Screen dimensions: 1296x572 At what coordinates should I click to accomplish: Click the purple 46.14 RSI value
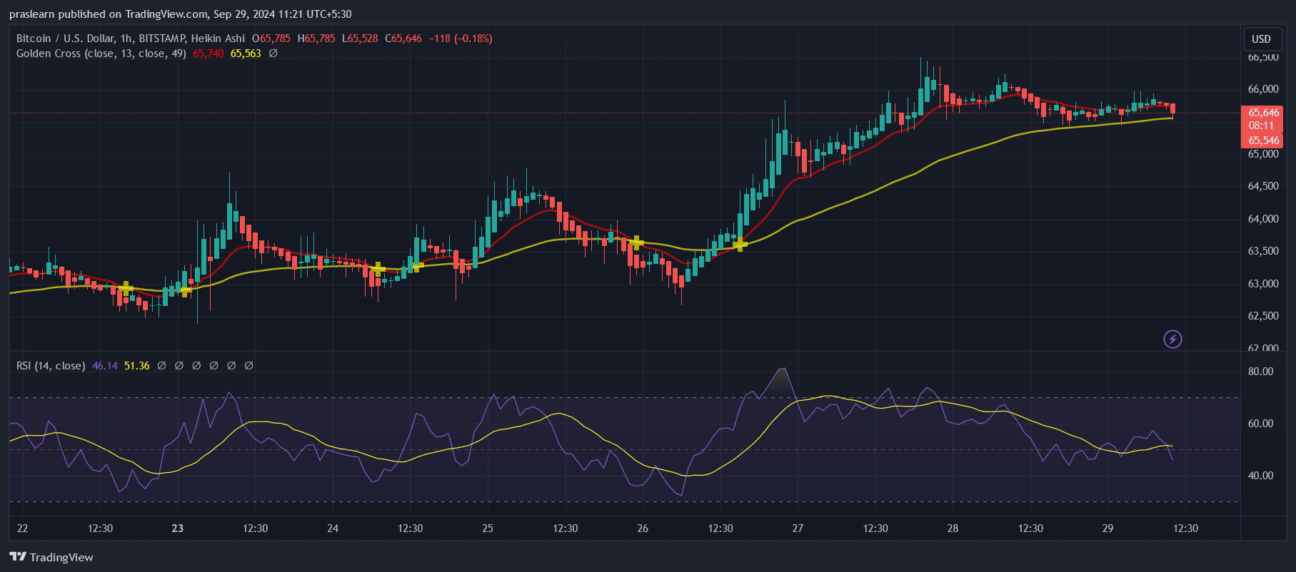pyautogui.click(x=105, y=366)
